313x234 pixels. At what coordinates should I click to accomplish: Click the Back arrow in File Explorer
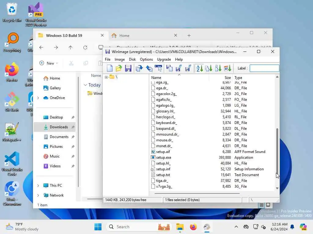point(41,47)
